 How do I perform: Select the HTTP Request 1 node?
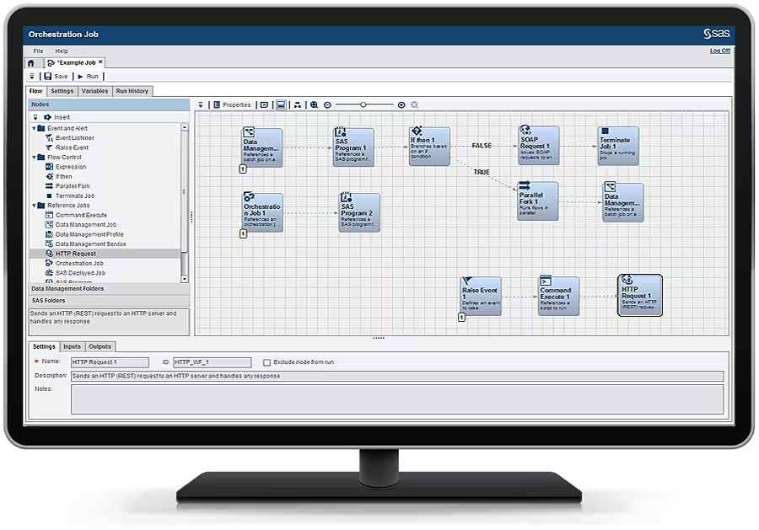coord(640,296)
